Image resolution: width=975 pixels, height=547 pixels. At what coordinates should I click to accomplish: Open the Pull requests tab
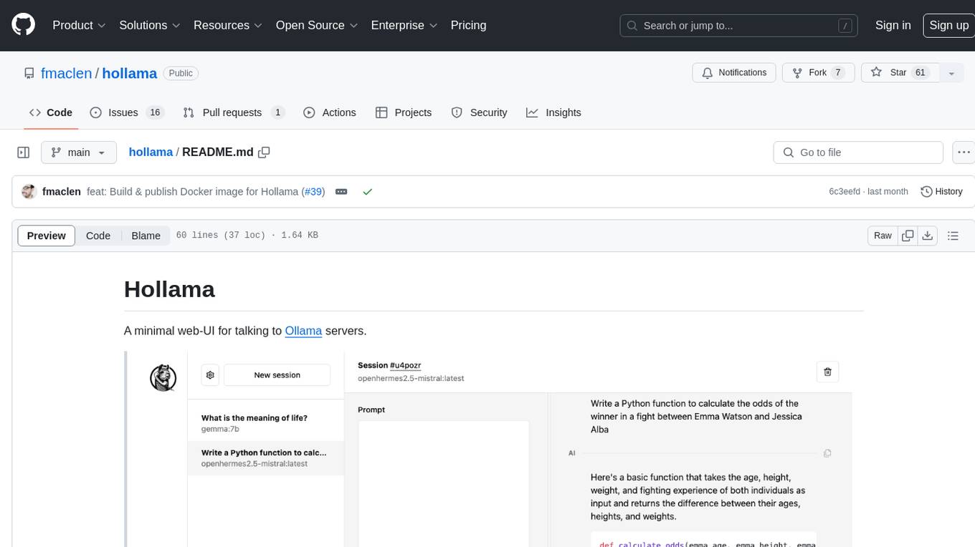(x=234, y=112)
